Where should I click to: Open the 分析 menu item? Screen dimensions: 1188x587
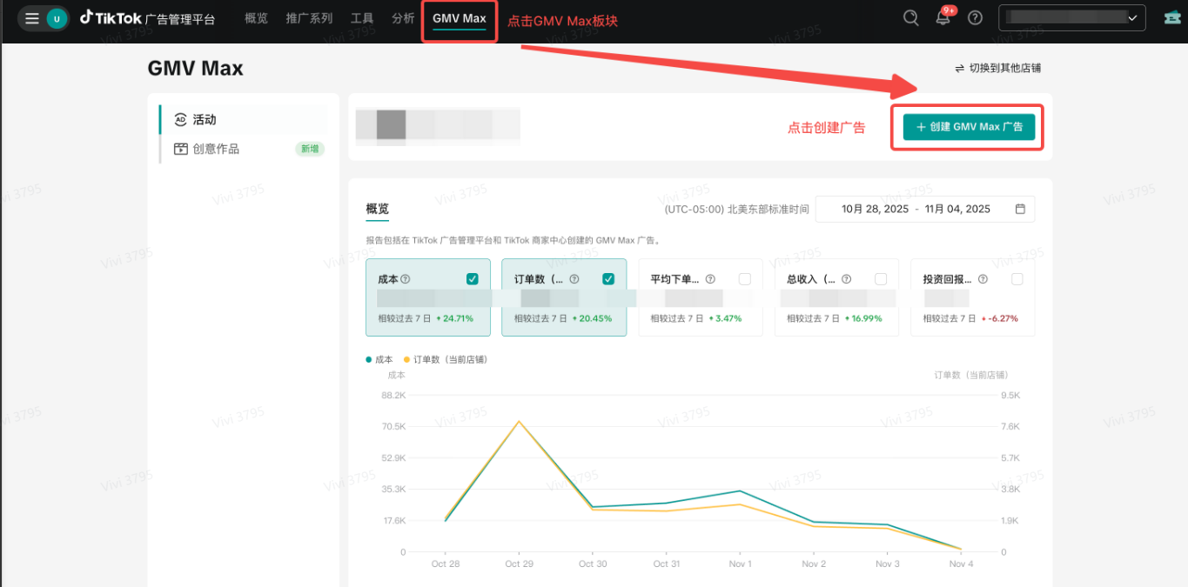[x=402, y=17]
